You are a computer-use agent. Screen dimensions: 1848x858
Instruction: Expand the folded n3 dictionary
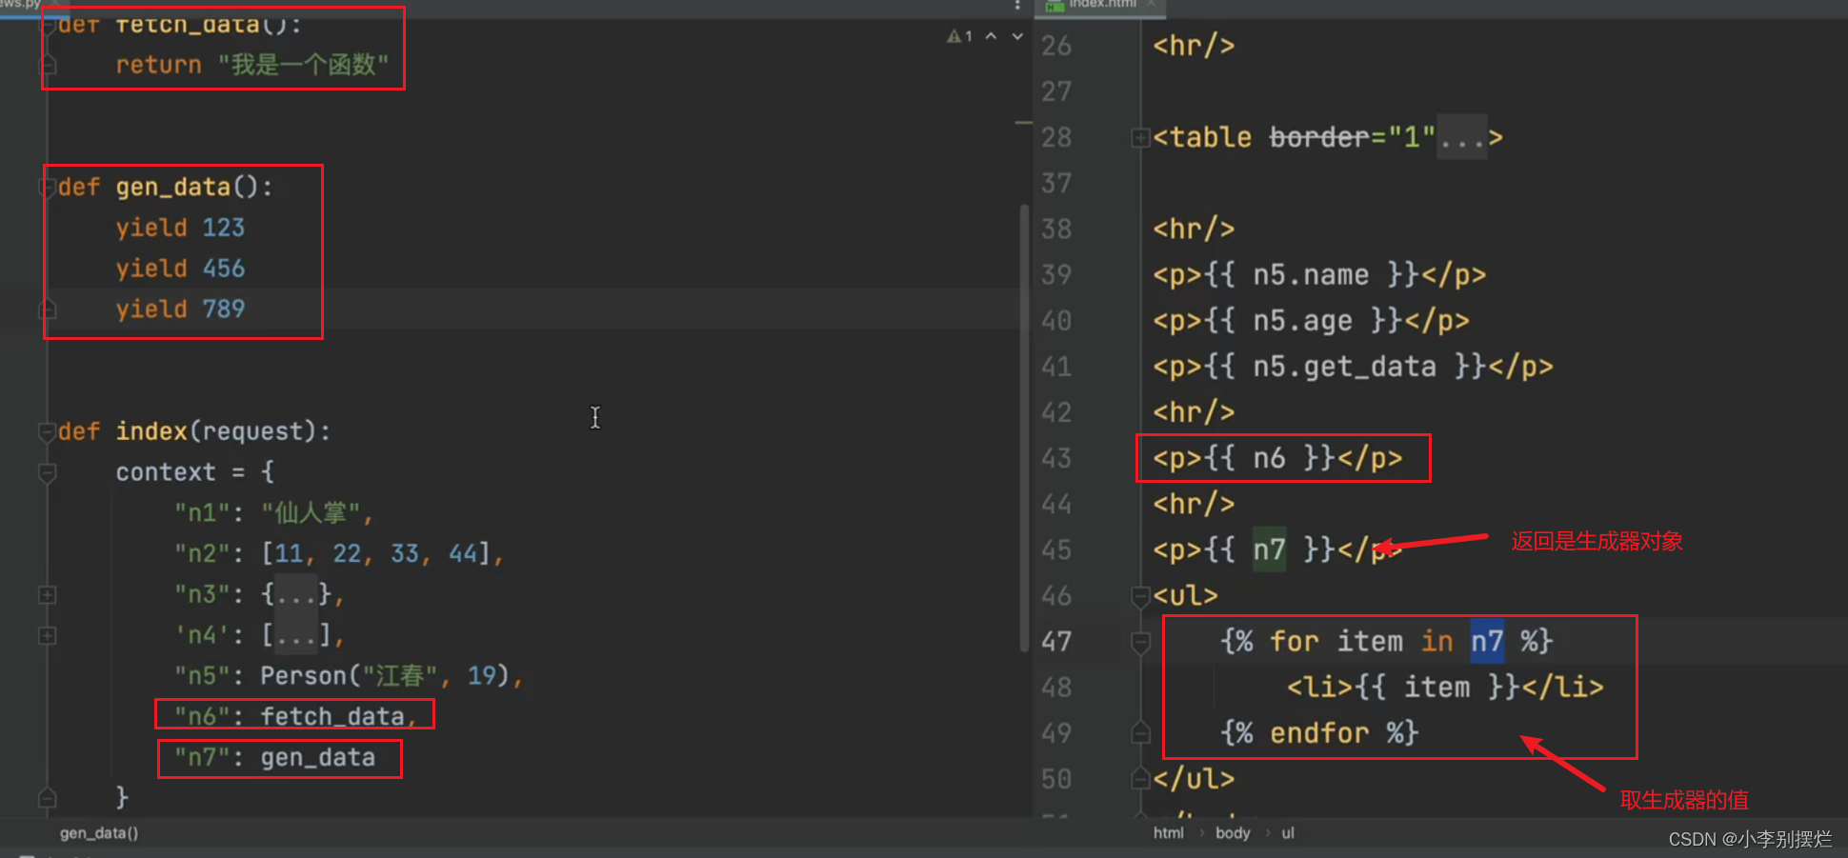pos(47,595)
